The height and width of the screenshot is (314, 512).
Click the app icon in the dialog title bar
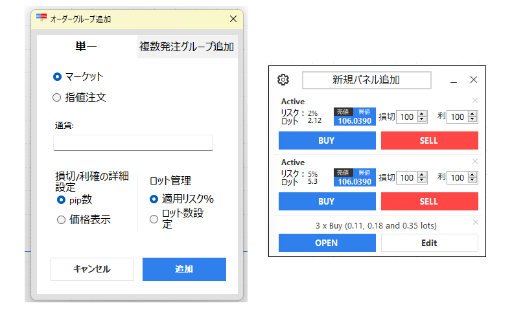click(41, 19)
